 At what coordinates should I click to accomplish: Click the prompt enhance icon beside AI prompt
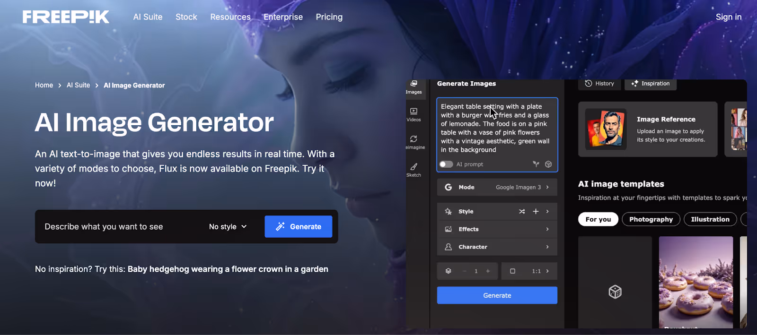click(x=536, y=164)
